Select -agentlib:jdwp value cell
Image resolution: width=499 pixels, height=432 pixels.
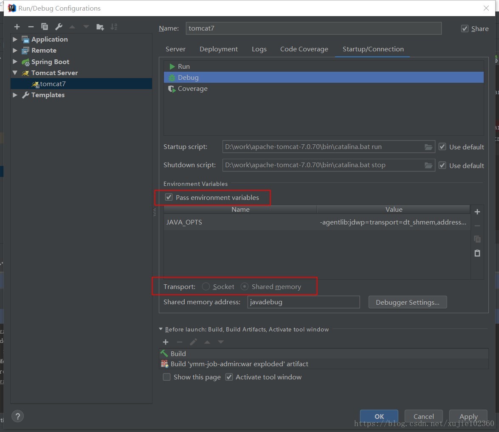394,222
